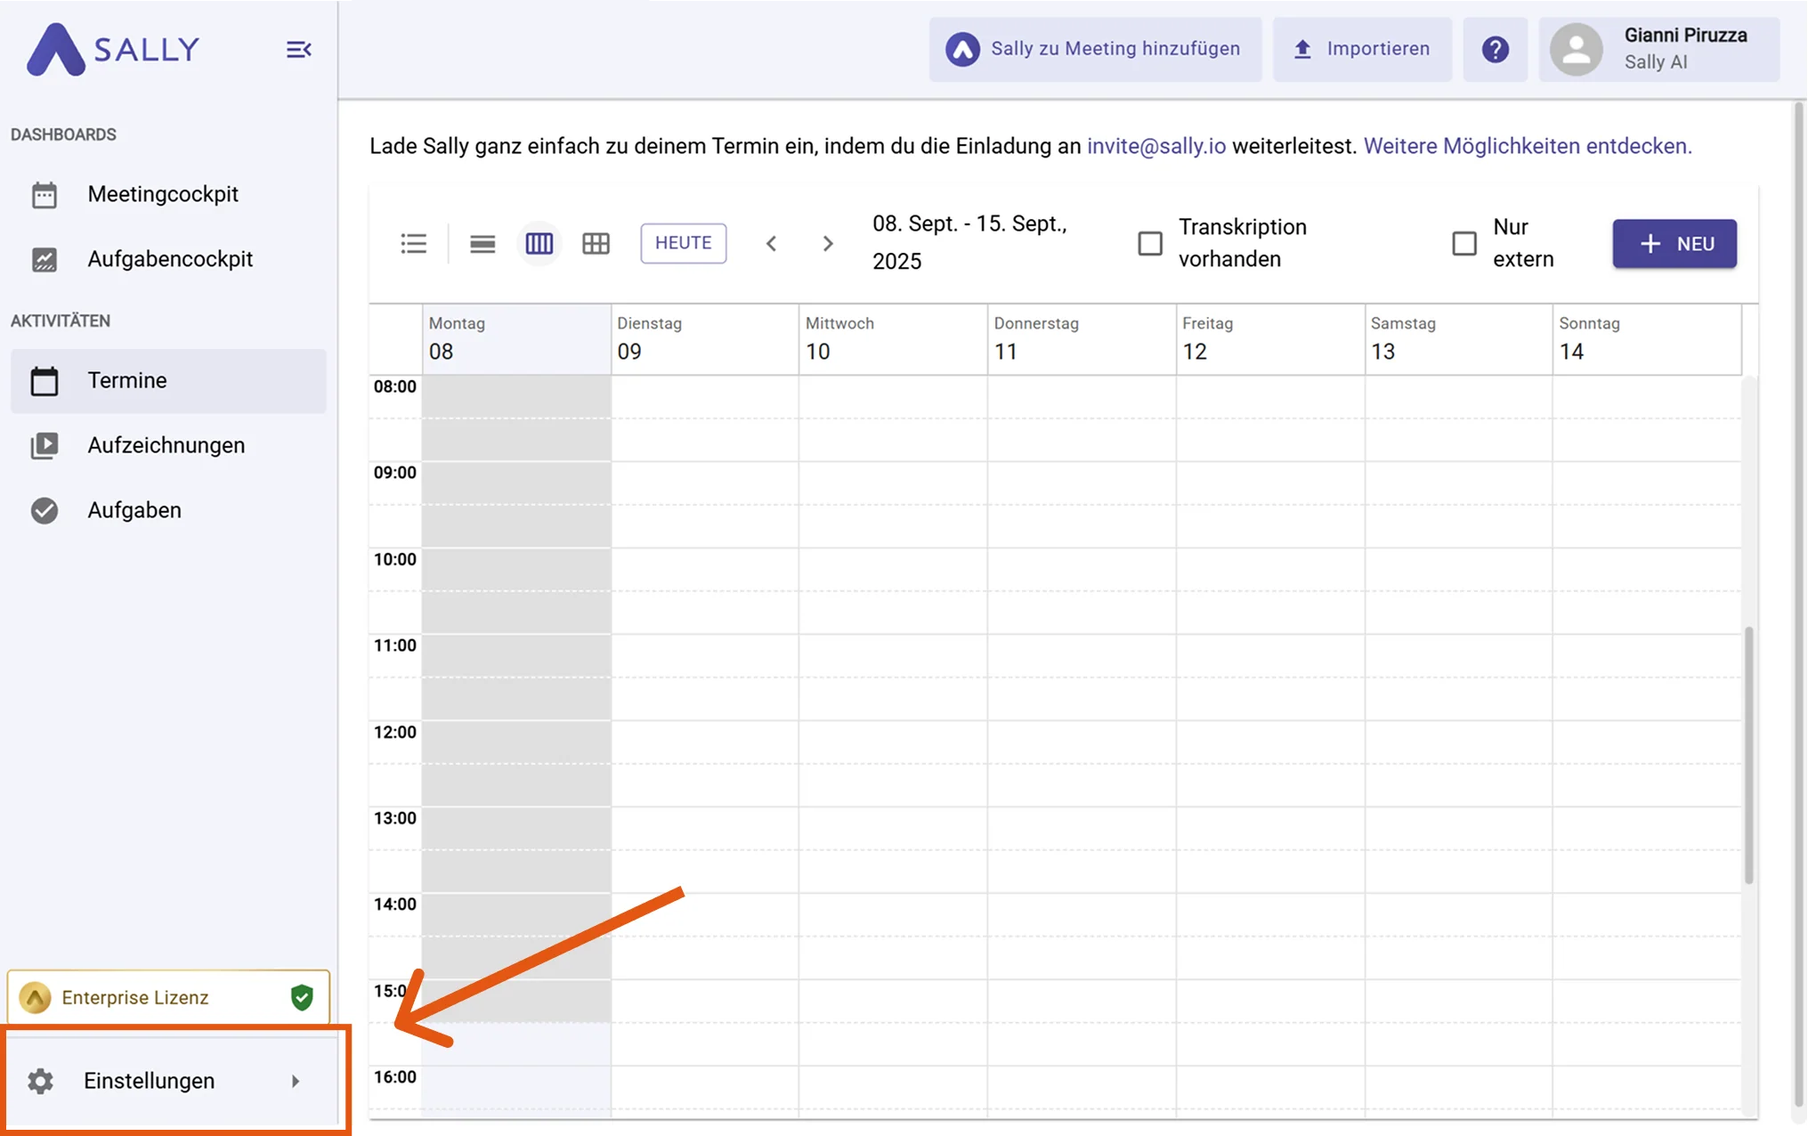This screenshot has height=1136, width=1808.
Task: Switch to list view icon
Action: [414, 243]
